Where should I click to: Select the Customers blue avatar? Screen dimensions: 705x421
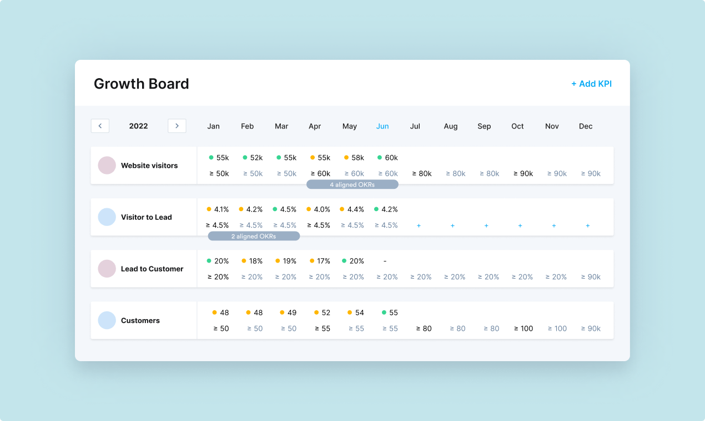(x=107, y=320)
